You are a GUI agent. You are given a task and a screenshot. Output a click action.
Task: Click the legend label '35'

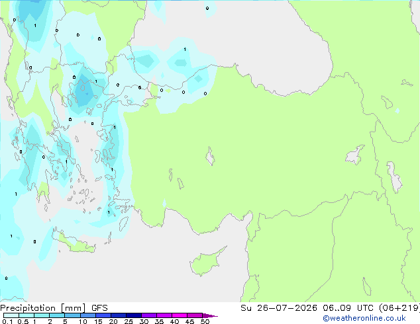pyautogui.click(x=159, y=321)
